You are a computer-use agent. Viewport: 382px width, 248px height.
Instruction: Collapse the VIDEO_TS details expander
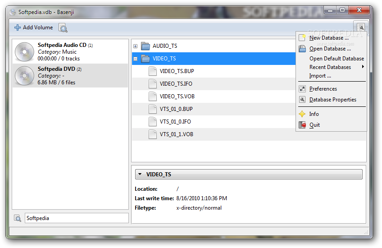[x=140, y=175]
